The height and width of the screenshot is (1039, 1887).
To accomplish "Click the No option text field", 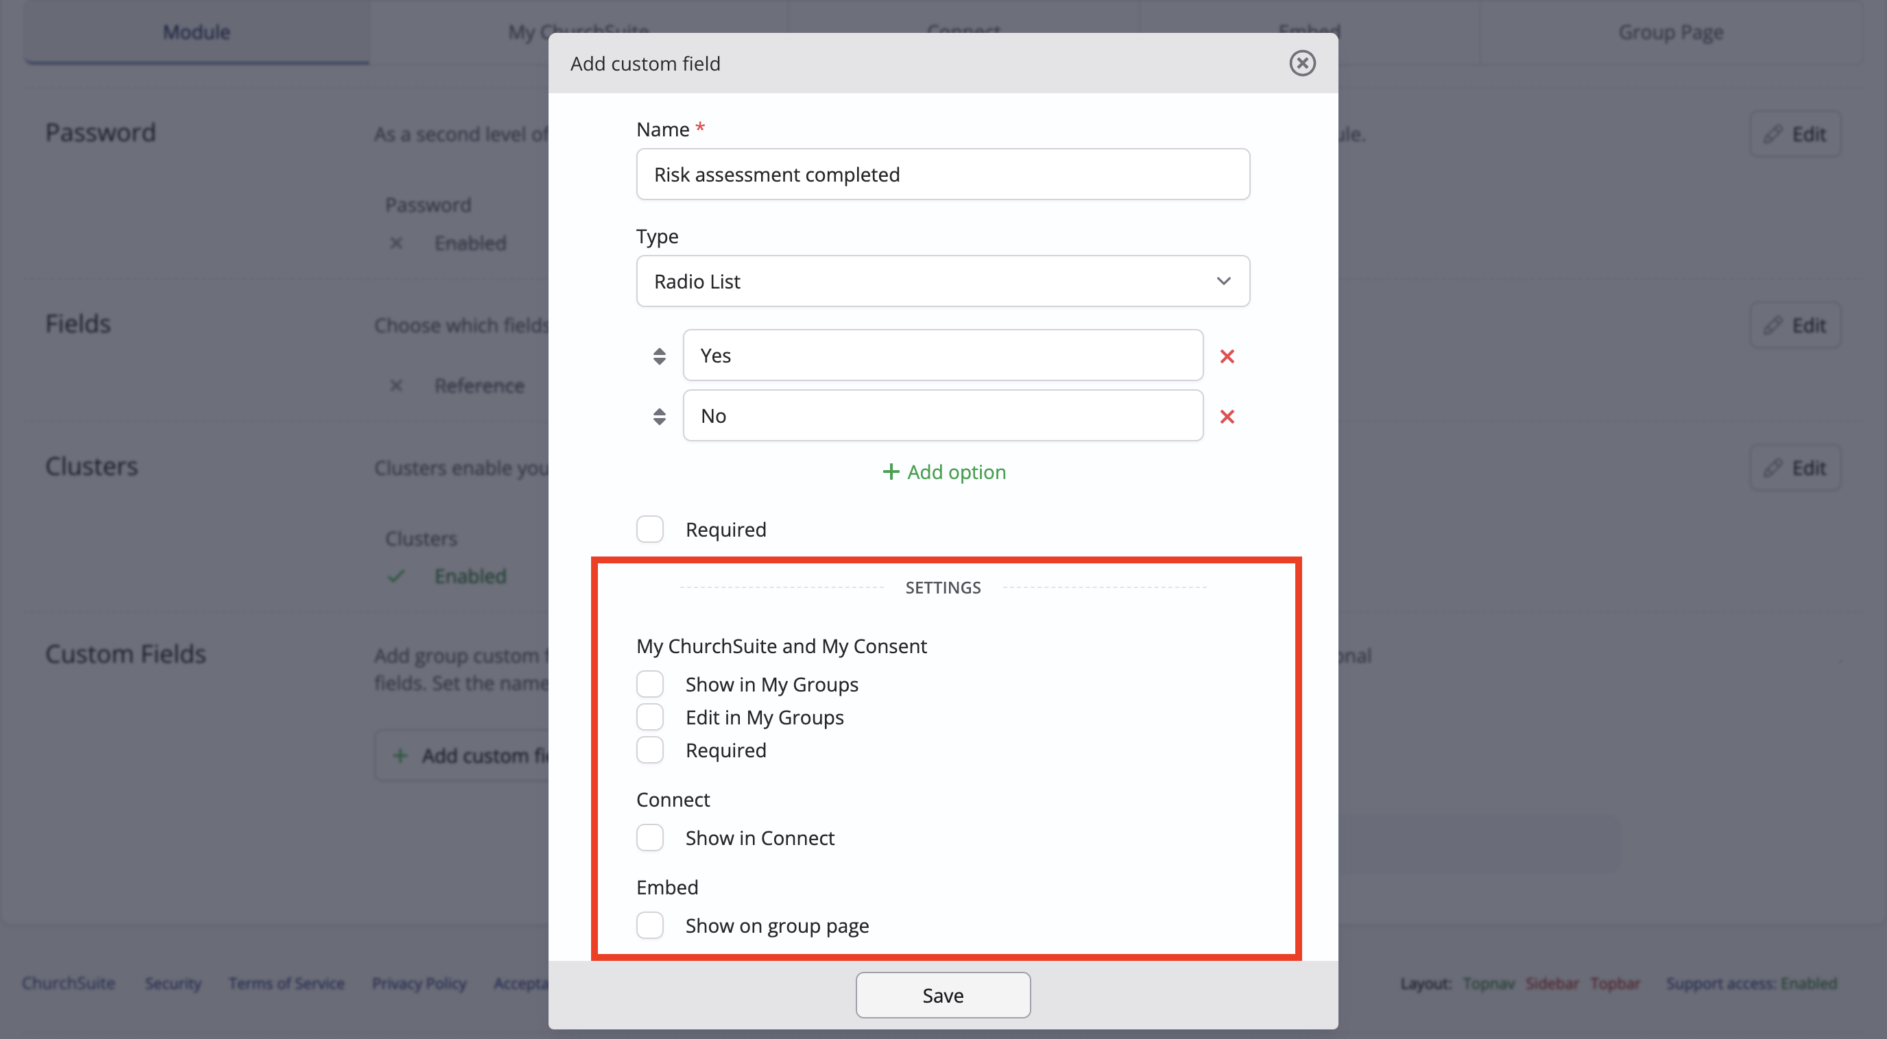I will (943, 416).
